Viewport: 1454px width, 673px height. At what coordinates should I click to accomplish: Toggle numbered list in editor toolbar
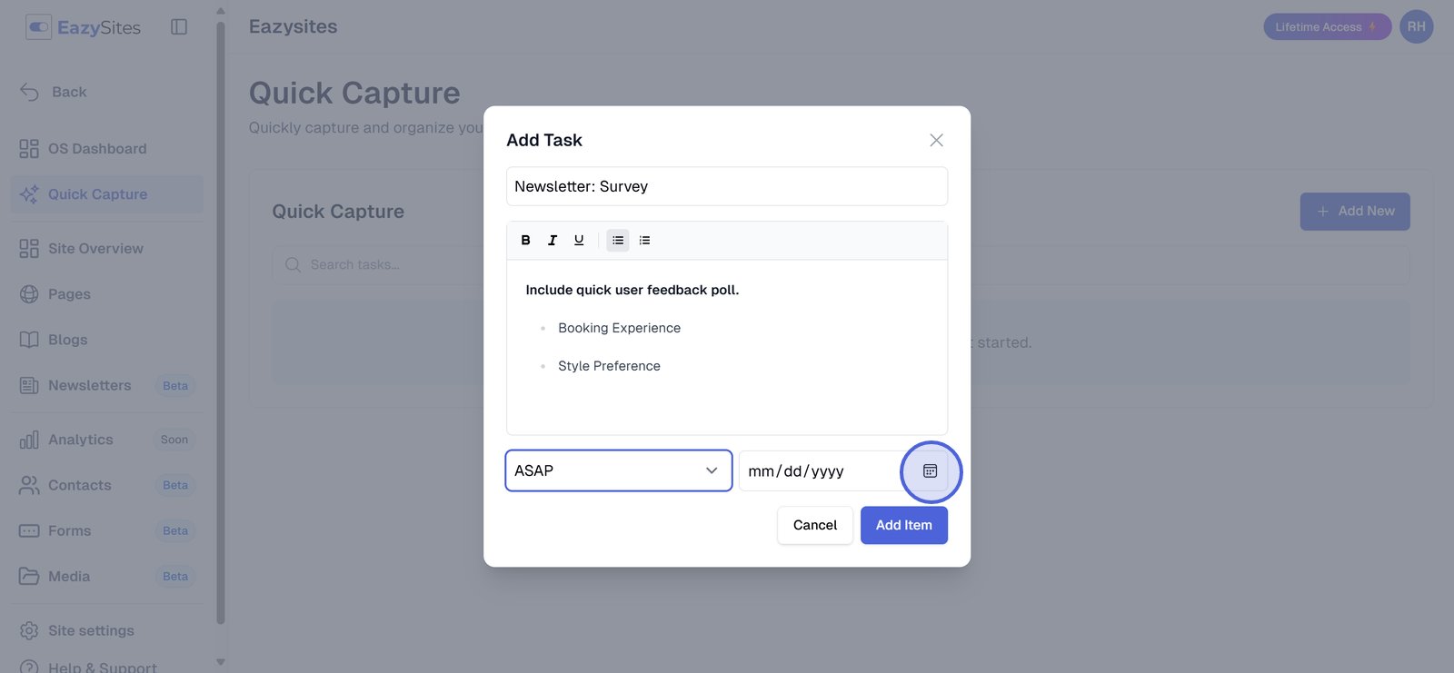click(x=645, y=241)
